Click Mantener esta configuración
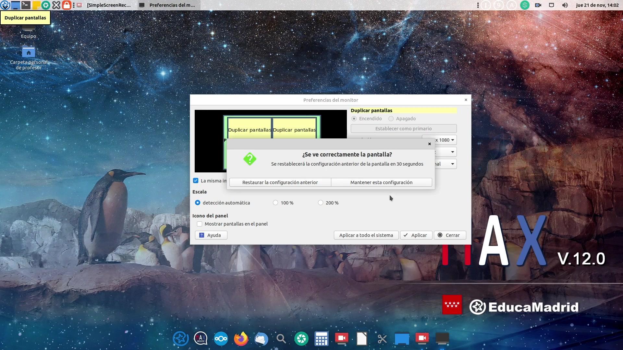 381,182
